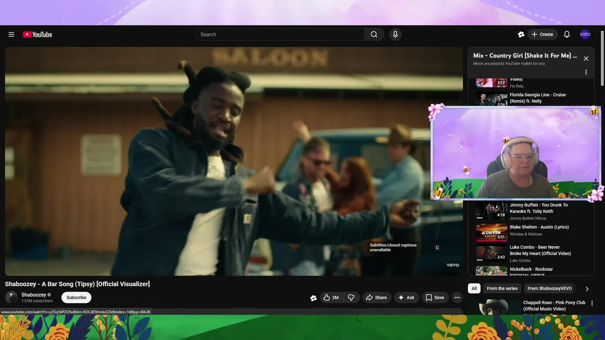Click the Mix - Country Girl playlist title

coord(525,56)
